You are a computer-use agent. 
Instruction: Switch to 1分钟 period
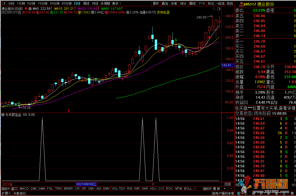coord(21,3)
